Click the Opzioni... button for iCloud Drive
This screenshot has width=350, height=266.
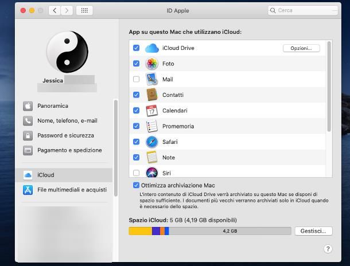coord(301,48)
